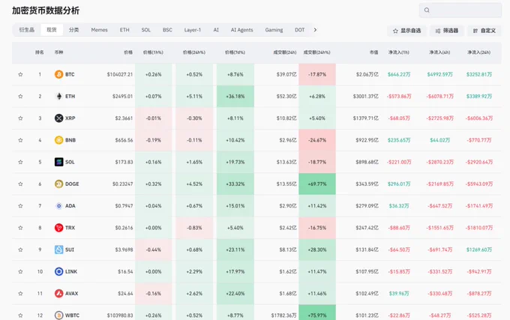Click the DOGE coin icon
510x320 pixels.
tap(58, 184)
